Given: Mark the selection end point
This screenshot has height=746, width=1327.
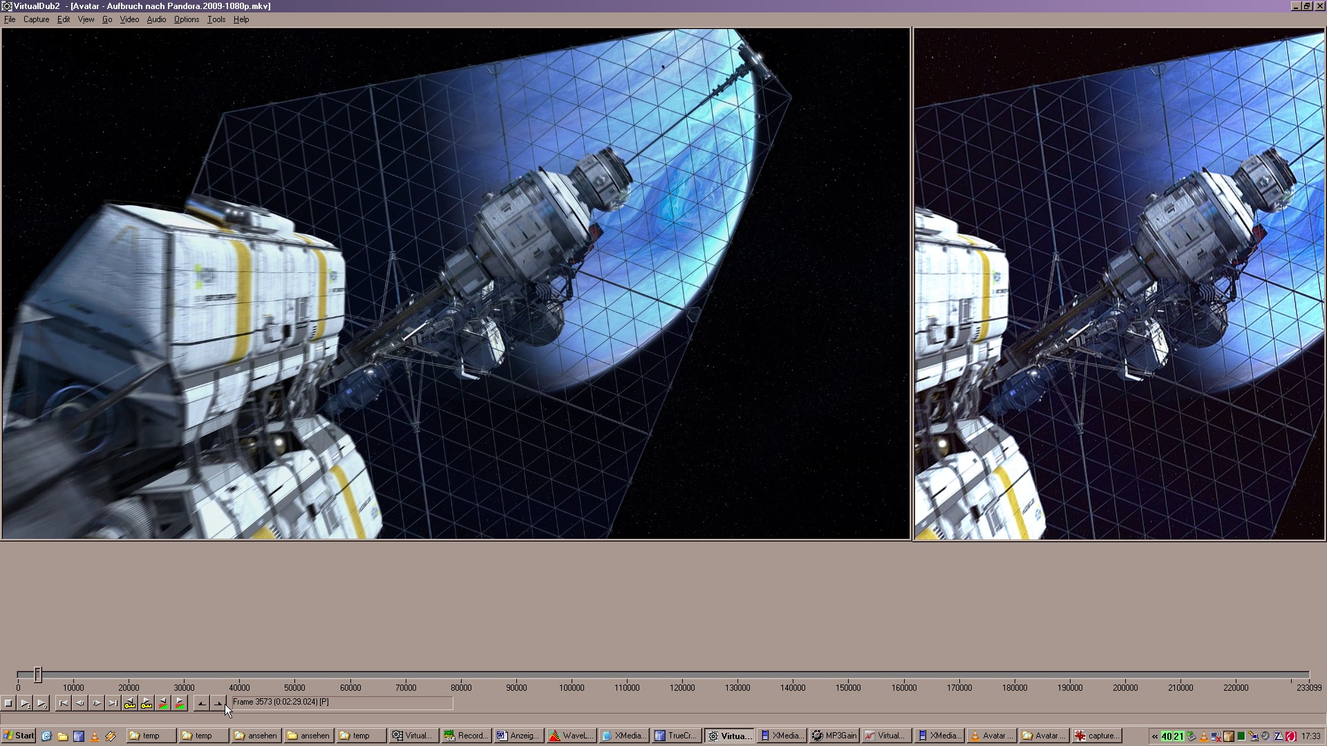Looking at the screenshot, I should (218, 703).
